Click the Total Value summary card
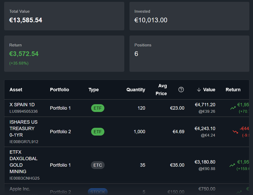253x195 pixels. 64,16
